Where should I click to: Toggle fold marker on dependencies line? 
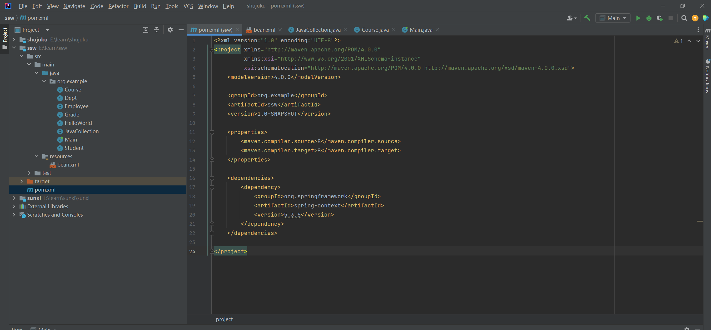click(212, 178)
